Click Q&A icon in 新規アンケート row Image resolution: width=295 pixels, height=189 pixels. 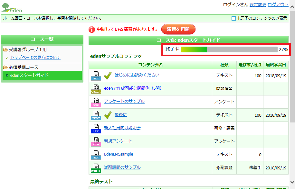(x=96, y=142)
